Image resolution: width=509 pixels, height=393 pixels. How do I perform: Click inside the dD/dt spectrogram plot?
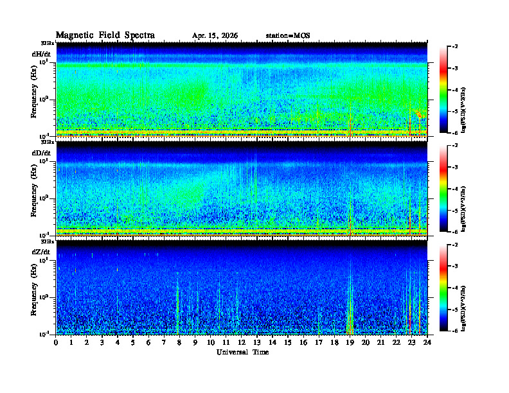pos(242,189)
